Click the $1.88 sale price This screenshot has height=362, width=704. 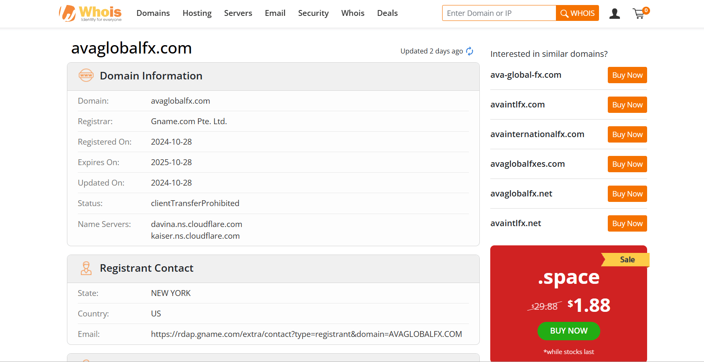tap(589, 305)
